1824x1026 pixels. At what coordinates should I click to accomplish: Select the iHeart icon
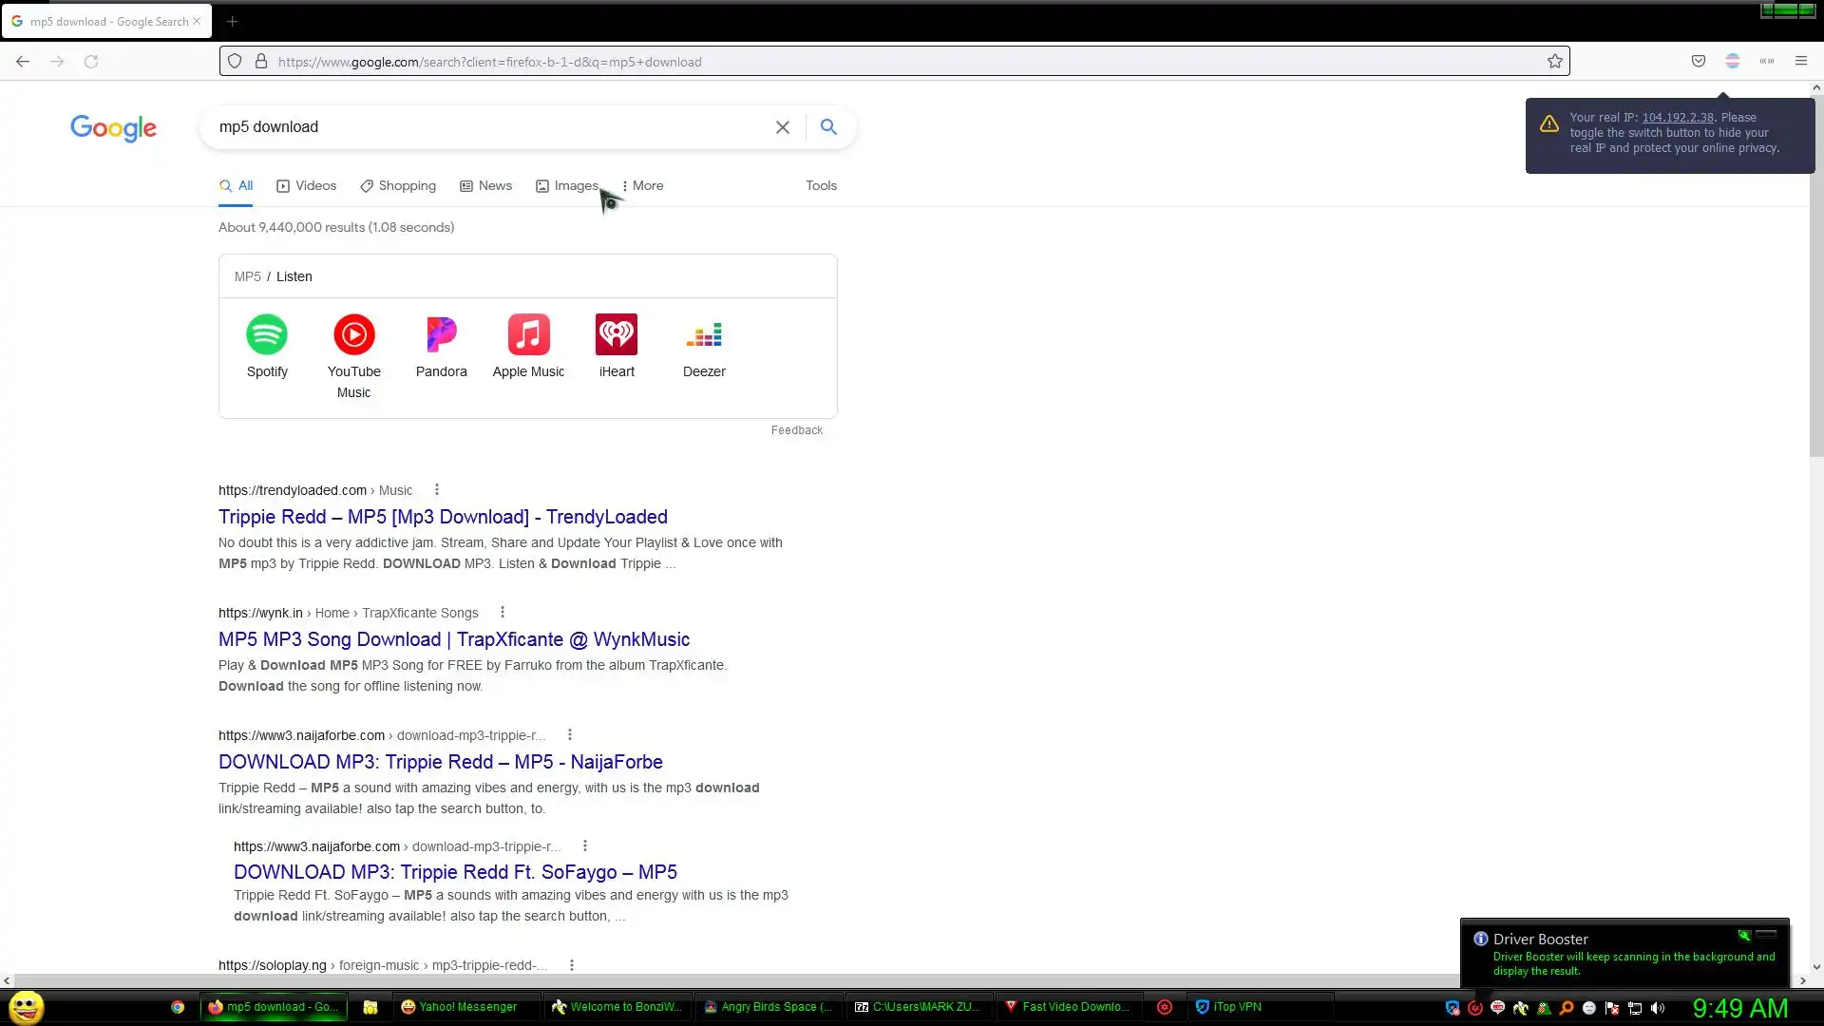617,334
